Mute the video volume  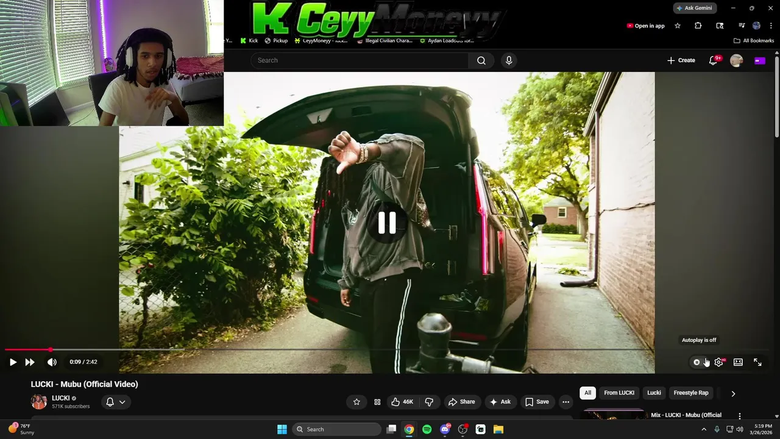point(52,362)
